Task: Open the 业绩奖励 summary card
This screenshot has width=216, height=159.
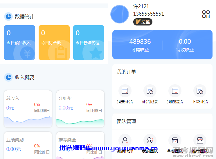Action: click(x=28, y=145)
